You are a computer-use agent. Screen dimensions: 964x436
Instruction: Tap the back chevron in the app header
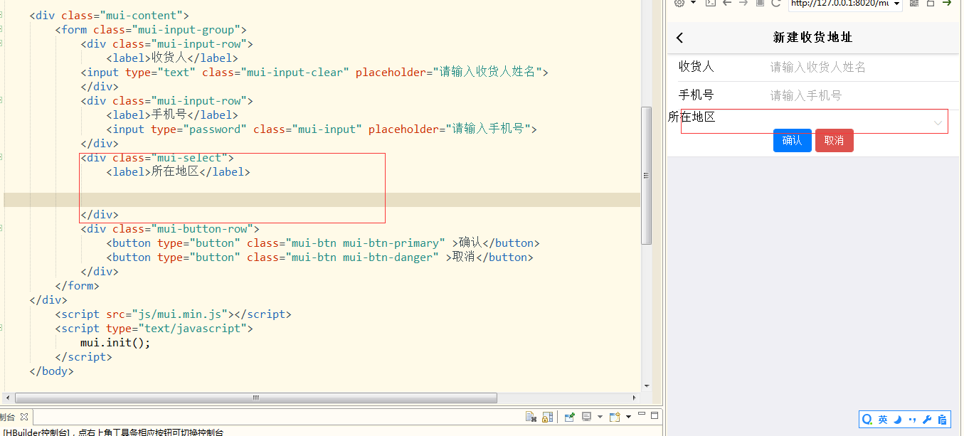coord(680,38)
